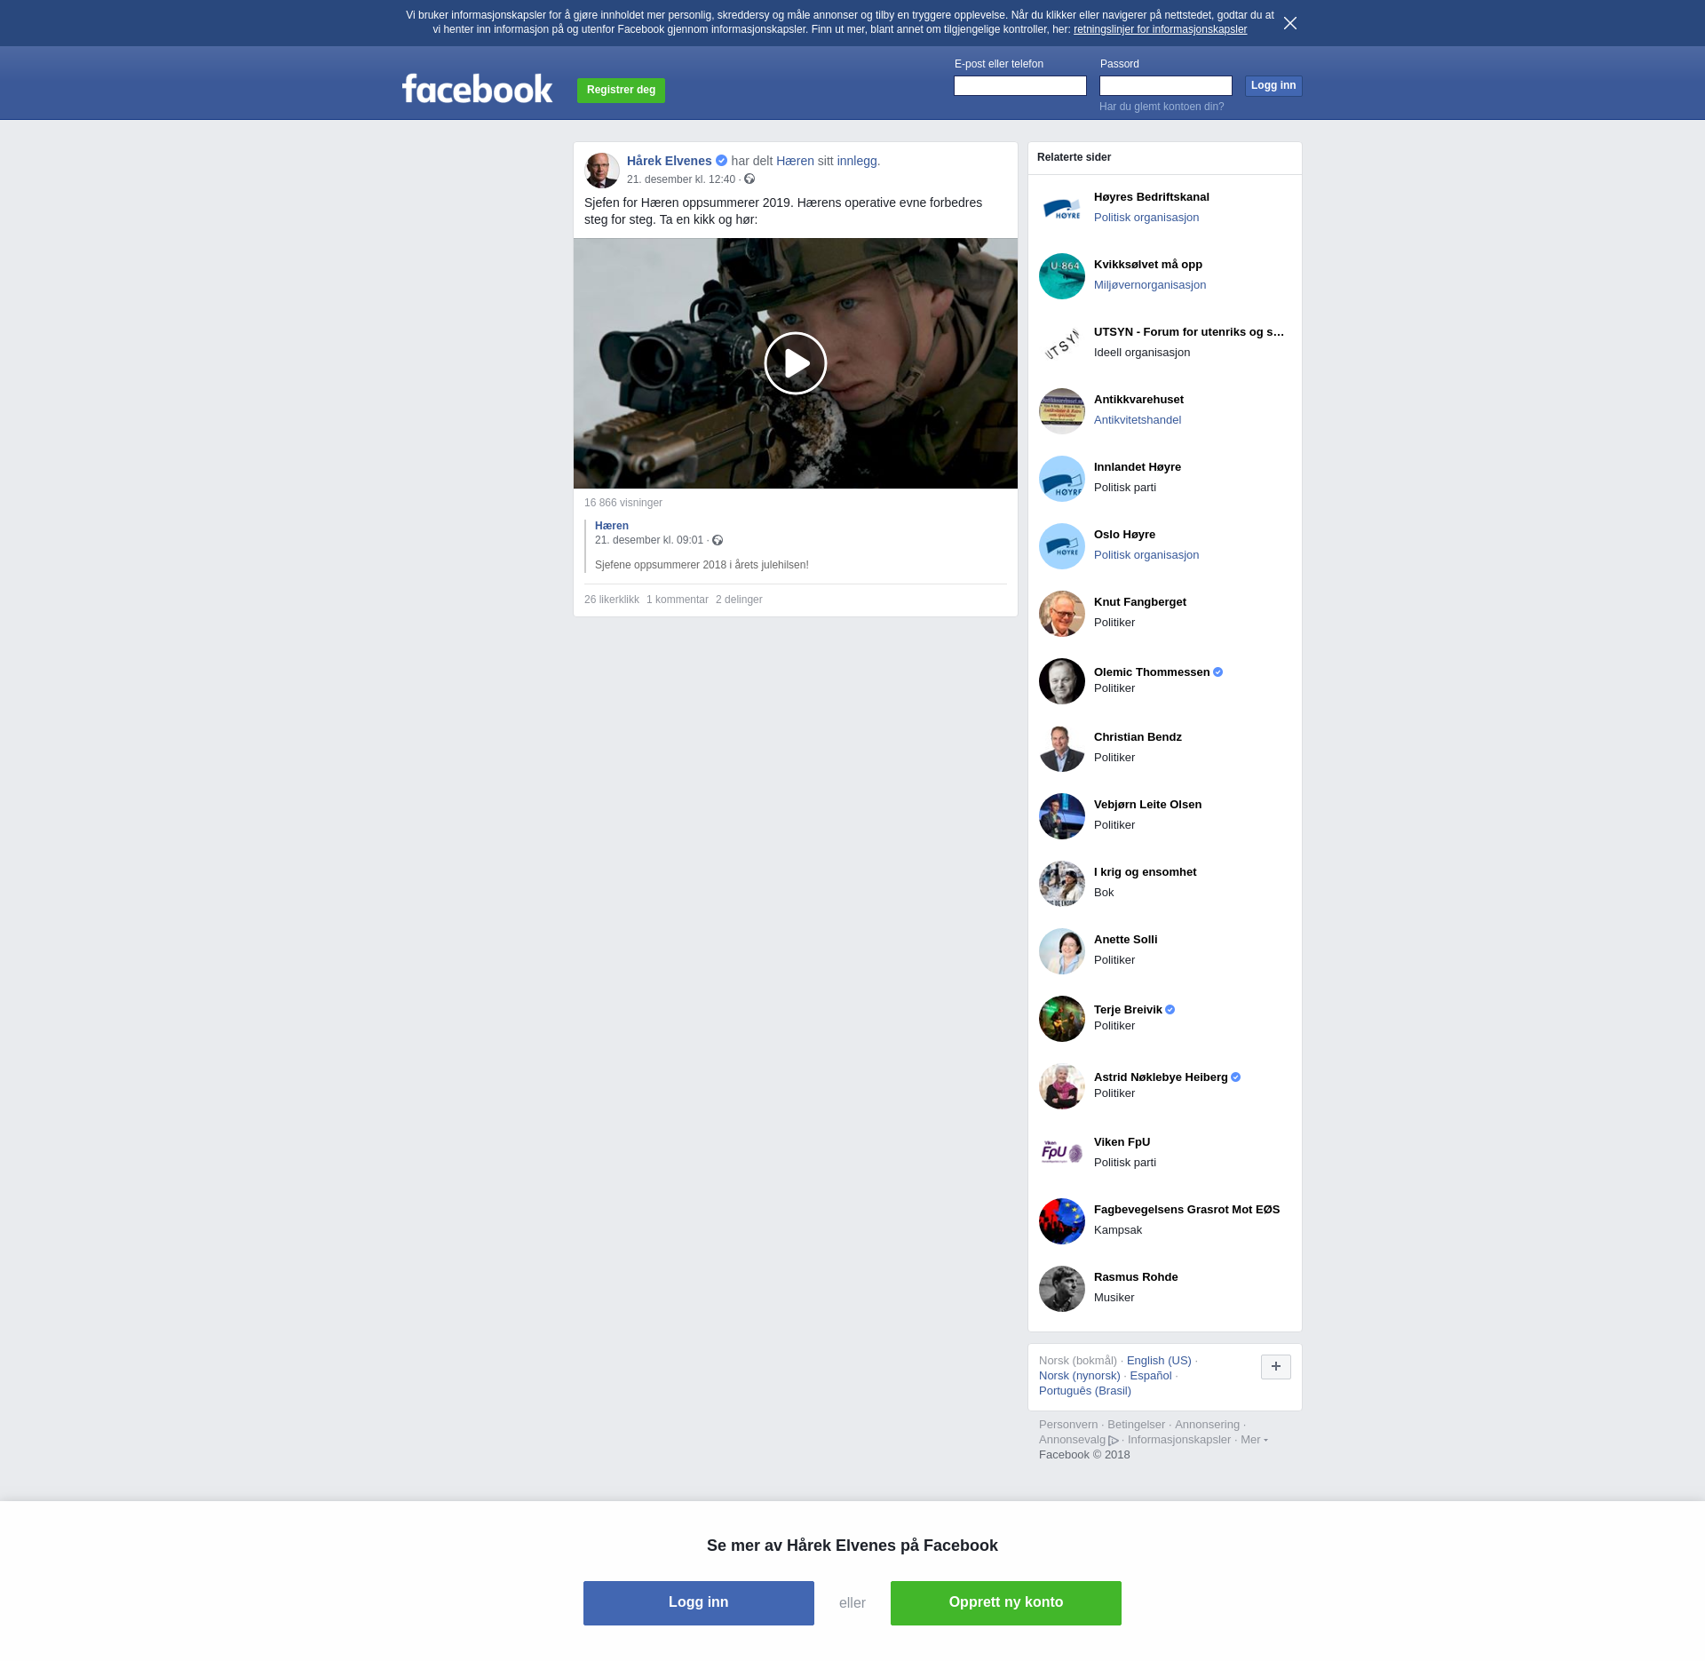Click the Registrer deg button
Viewport: 1705px width, 1661px height.
click(621, 90)
